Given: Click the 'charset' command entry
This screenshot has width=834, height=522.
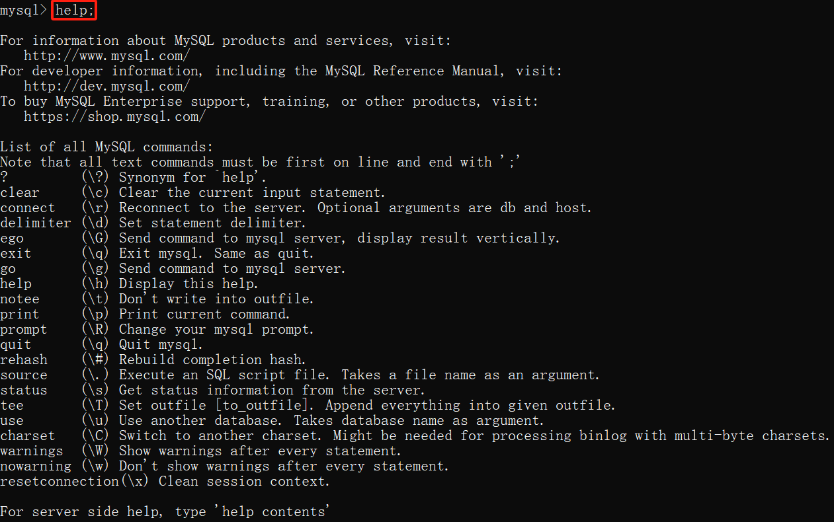Looking at the screenshot, I should [x=28, y=436].
